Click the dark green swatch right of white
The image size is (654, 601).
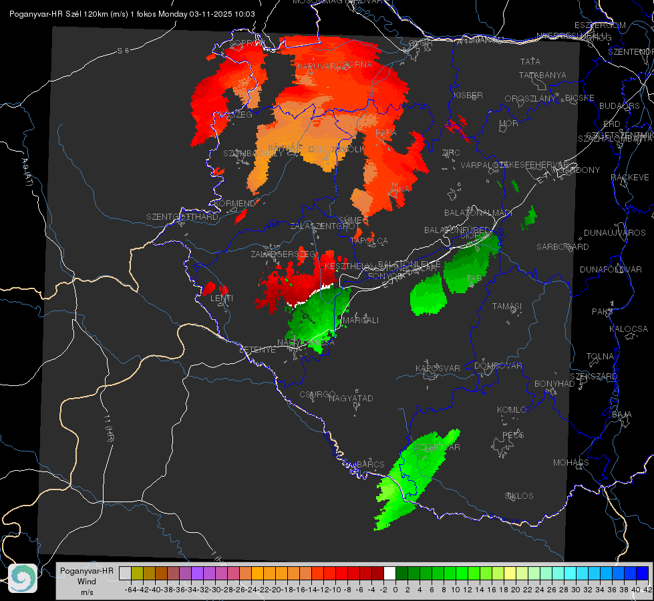(x=401, y=573)
